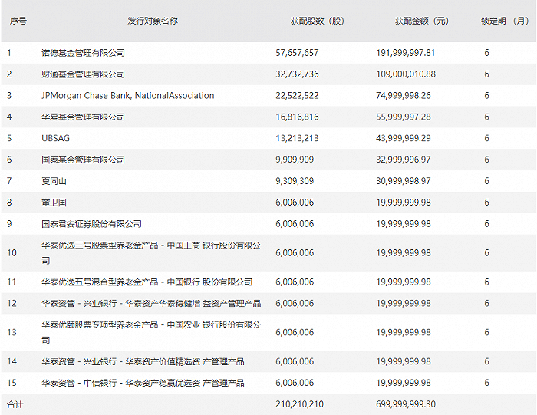Select 华泰资产华泰稳健增益资产管理产品 name cell
Screen dimensions: 537x415
coord(151,303)
